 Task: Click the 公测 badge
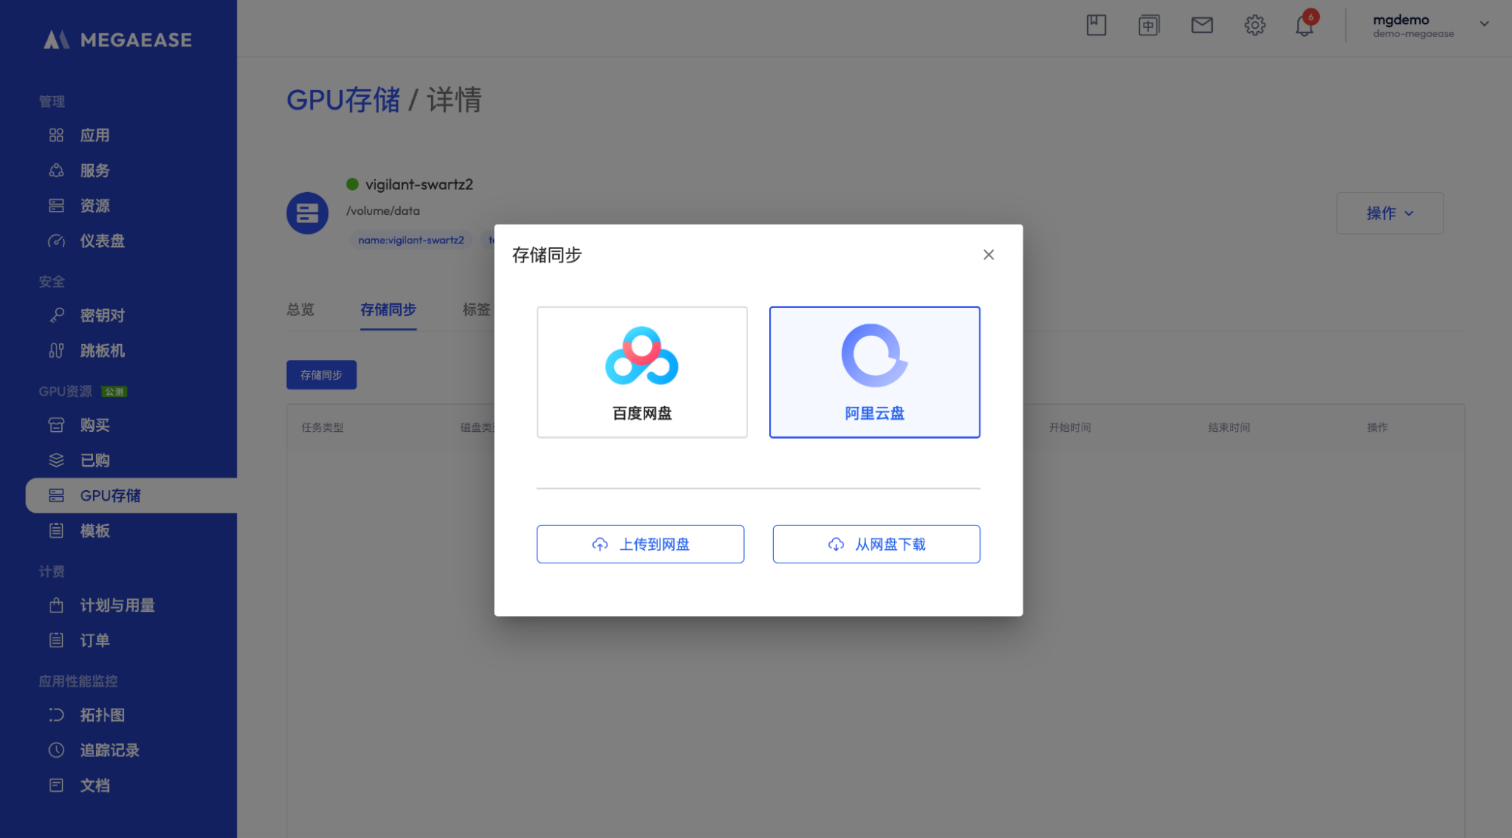click(114, 392)
